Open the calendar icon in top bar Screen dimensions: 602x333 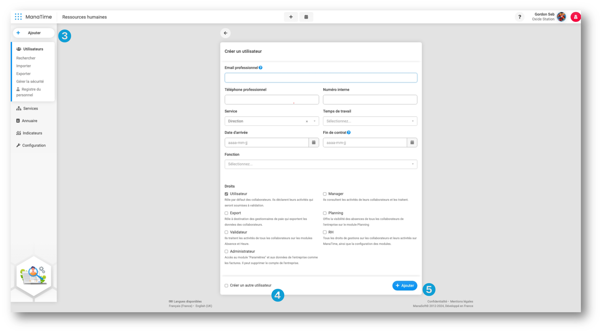coord(306,17)
